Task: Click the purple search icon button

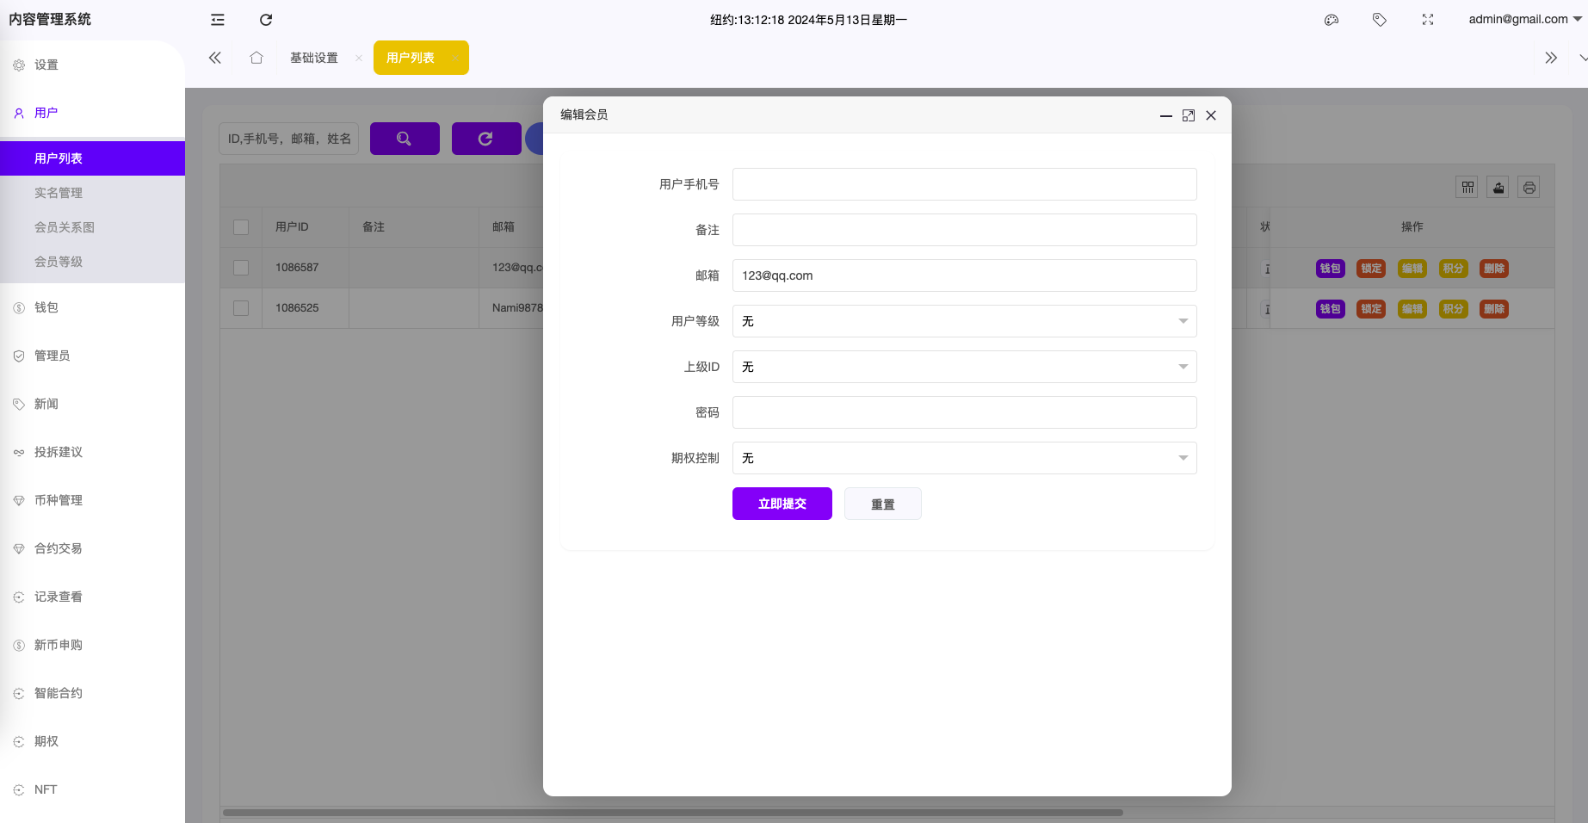Action: coord(405,139)
